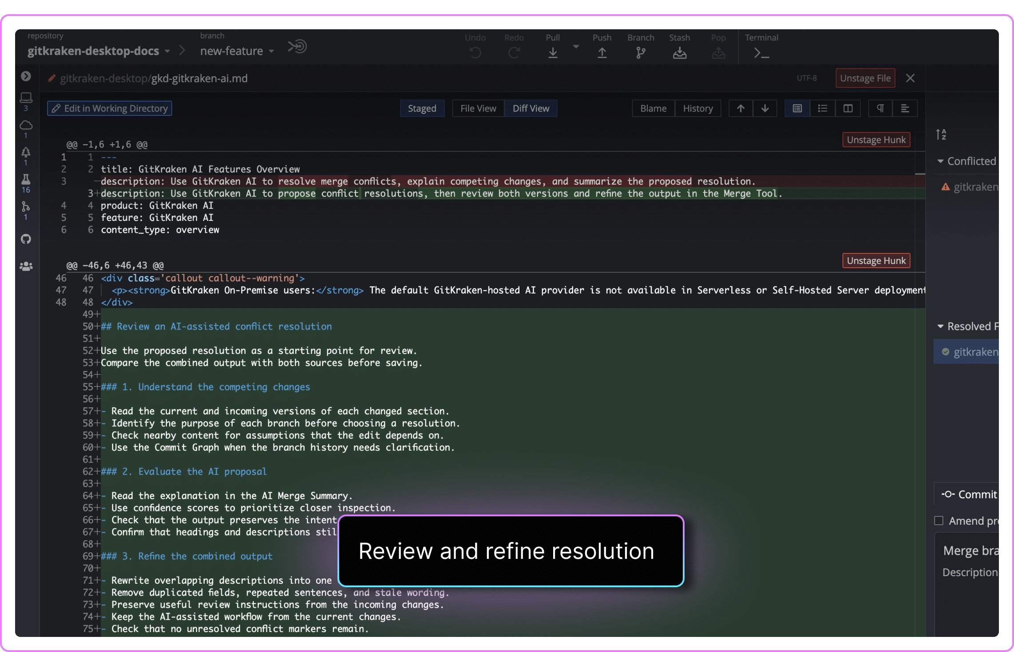Screen dimensions: 1014x652
Task: Select Split view layout toggle
Action: (x=848, y=108)
